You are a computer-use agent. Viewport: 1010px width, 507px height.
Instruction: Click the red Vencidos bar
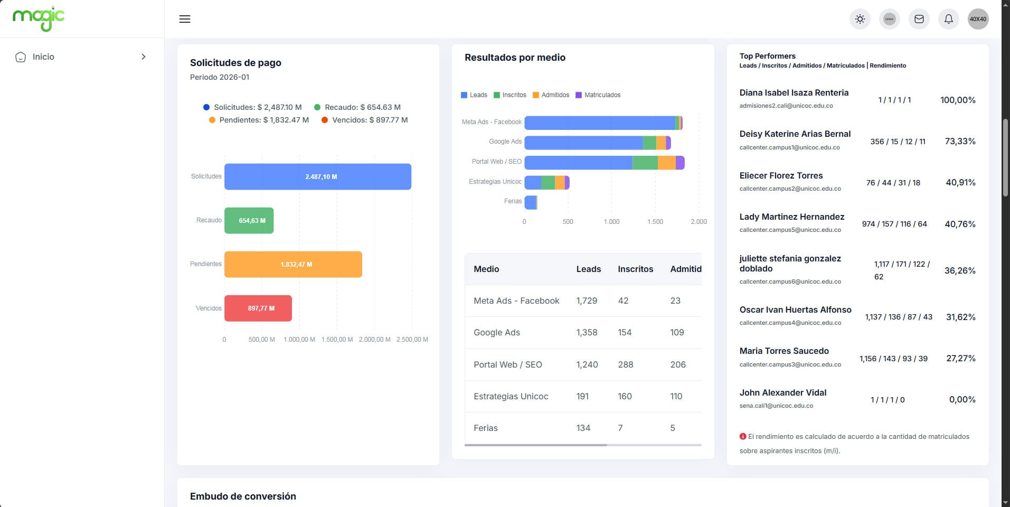258,308
